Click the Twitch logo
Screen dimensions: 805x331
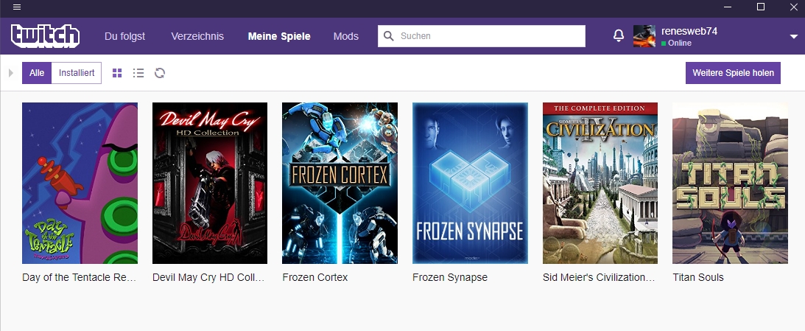(x=45, y=36)
